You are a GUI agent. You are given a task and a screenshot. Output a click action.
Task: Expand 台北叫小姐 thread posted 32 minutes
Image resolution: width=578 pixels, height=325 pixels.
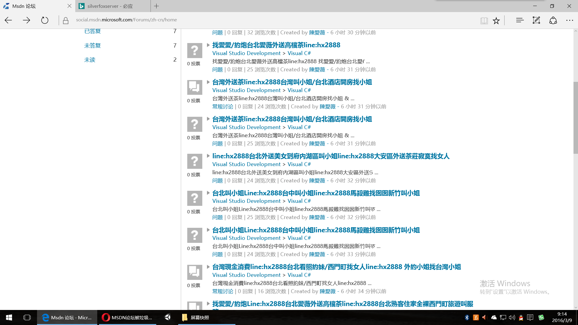click(208, 193)
